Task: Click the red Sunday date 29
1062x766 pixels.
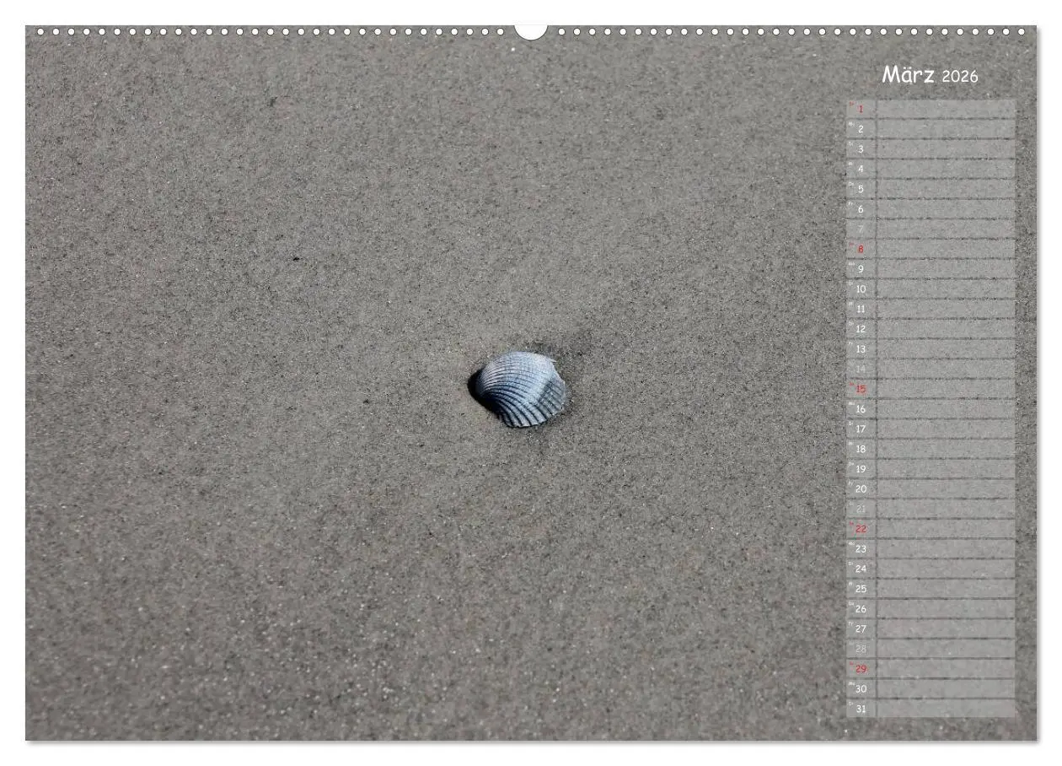Action: [861, 669]
